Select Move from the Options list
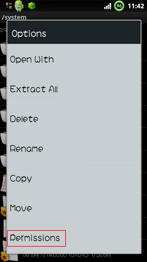Viewport: 147px width, 262px height. 74,207
